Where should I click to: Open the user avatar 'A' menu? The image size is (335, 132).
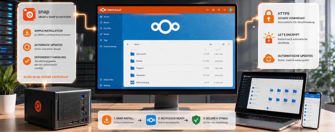click(x=230, y=10)
